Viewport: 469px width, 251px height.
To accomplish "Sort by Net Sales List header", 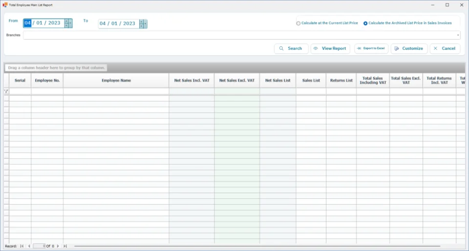I will [x=277, y=80].
